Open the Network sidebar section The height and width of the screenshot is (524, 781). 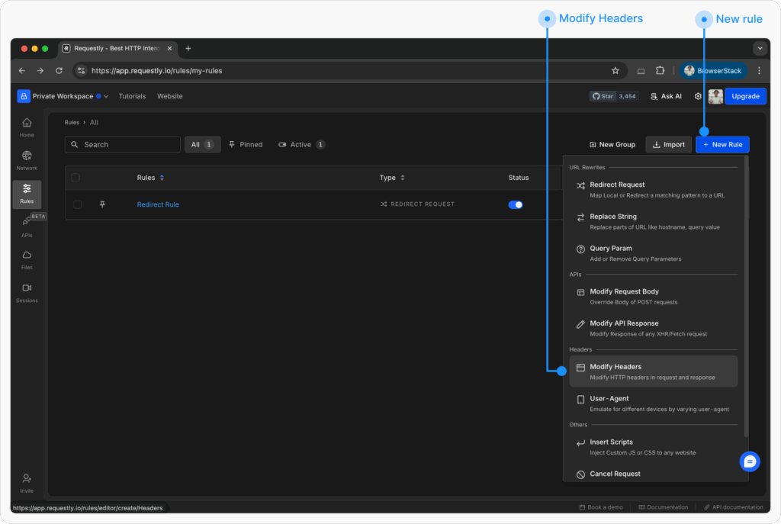[27, 160]
